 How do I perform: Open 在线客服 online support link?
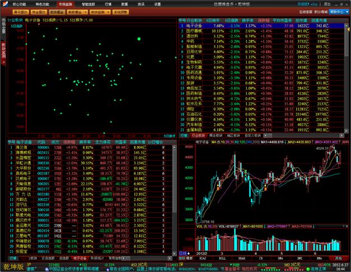point(306,12)
